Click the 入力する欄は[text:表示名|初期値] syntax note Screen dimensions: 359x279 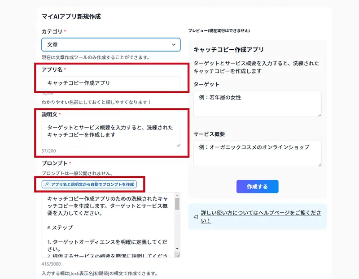[99, 273]
